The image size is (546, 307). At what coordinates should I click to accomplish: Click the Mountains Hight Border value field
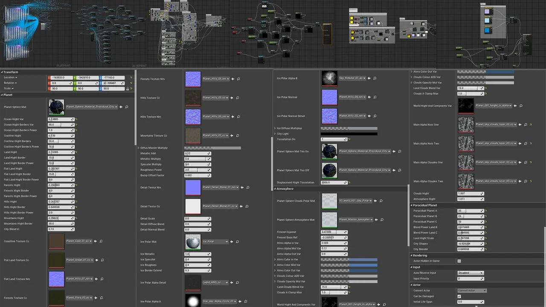click(x=61, y=223)
